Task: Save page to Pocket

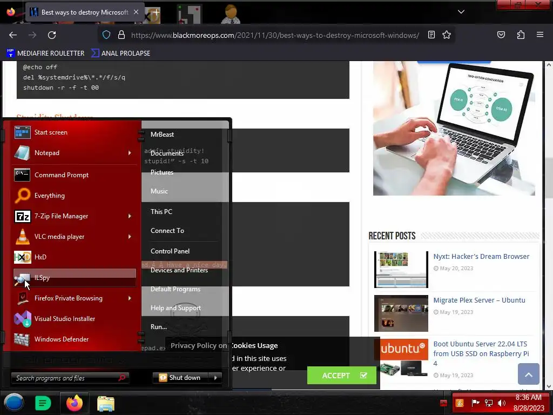Action: pyautogui.click(x=501, y=35)
